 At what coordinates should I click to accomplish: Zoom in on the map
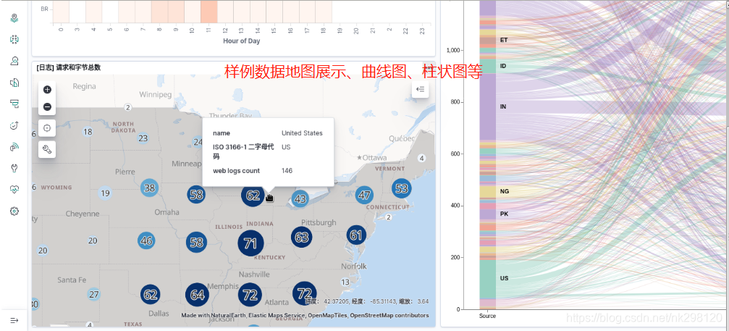tap(47, 90)
